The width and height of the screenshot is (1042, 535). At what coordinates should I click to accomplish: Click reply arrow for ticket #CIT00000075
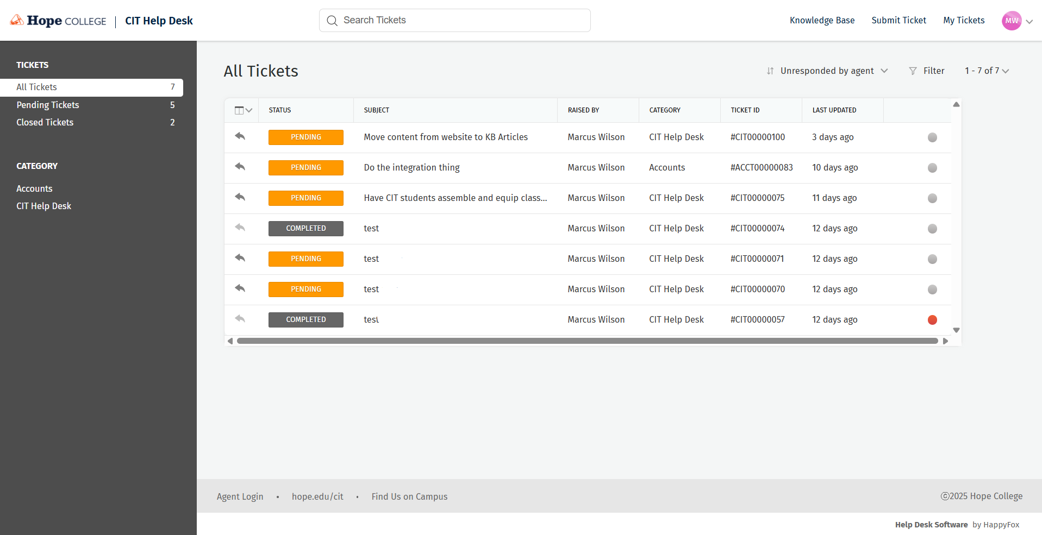click(x=240, y=197)
